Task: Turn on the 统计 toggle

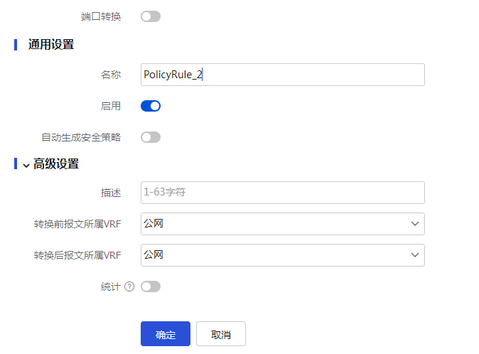Action: click(x=151, y=286)
